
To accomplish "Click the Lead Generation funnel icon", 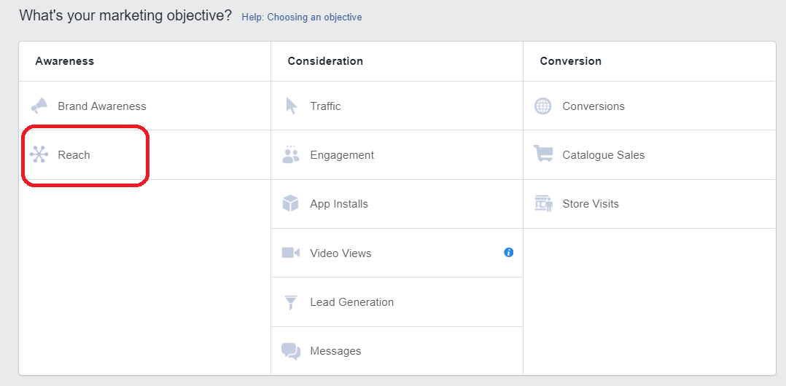I will 291,302.
